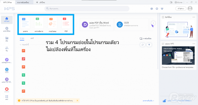This screenshot has height=105, width=198.
Task: Click the premium membership icon in title bar
Action: click(x=178, y=2)
